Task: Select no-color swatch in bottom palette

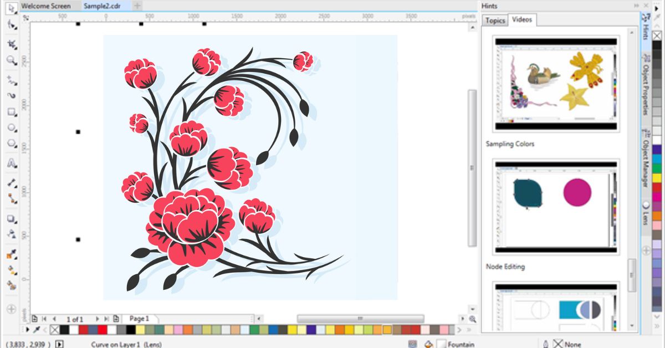Action: tap(54, 330)
